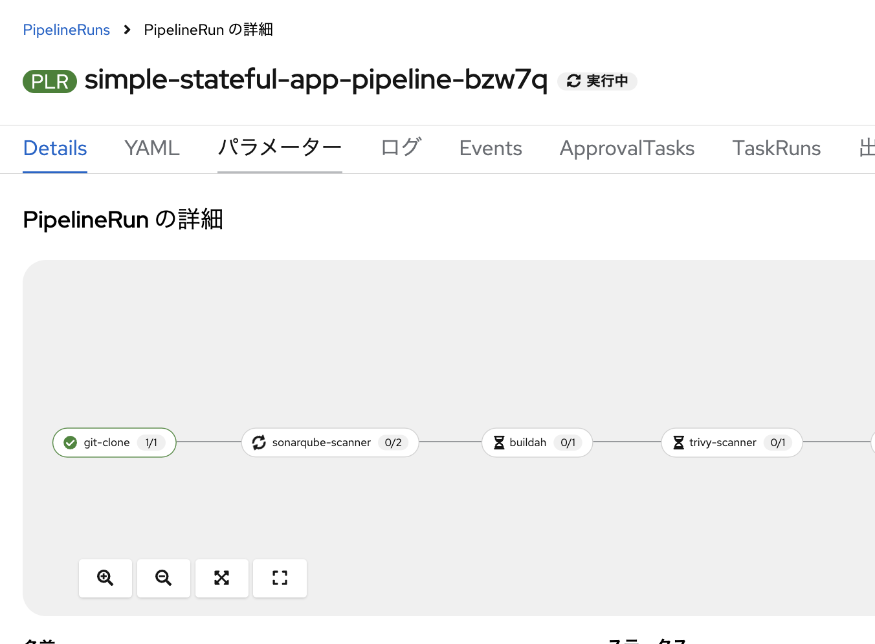Reset the pipeline graph view
Screen dimensions: 875x644
(x=280, y=578)
